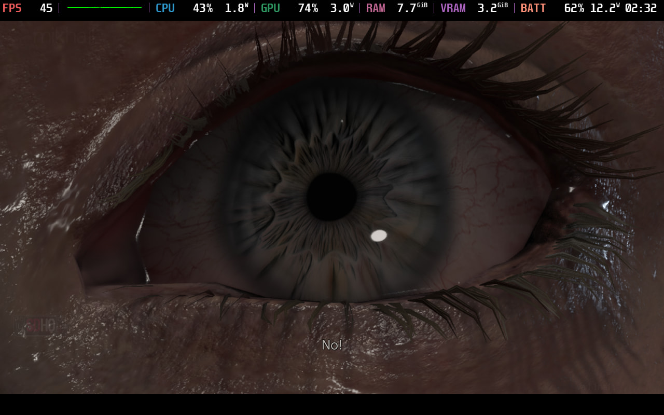Screen dimensions: 664x415
Task: Select the FPS value 45
Action: pyautogui.click(x=46, y=8)
